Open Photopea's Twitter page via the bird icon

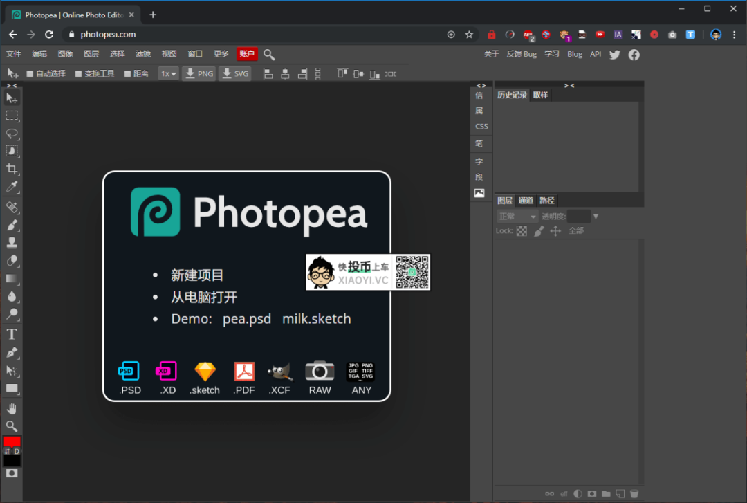point(614,54)
